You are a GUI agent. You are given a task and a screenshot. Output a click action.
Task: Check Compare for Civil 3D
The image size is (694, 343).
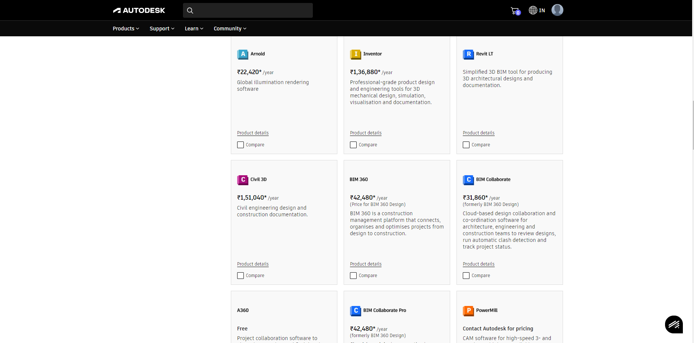point(240,276)
